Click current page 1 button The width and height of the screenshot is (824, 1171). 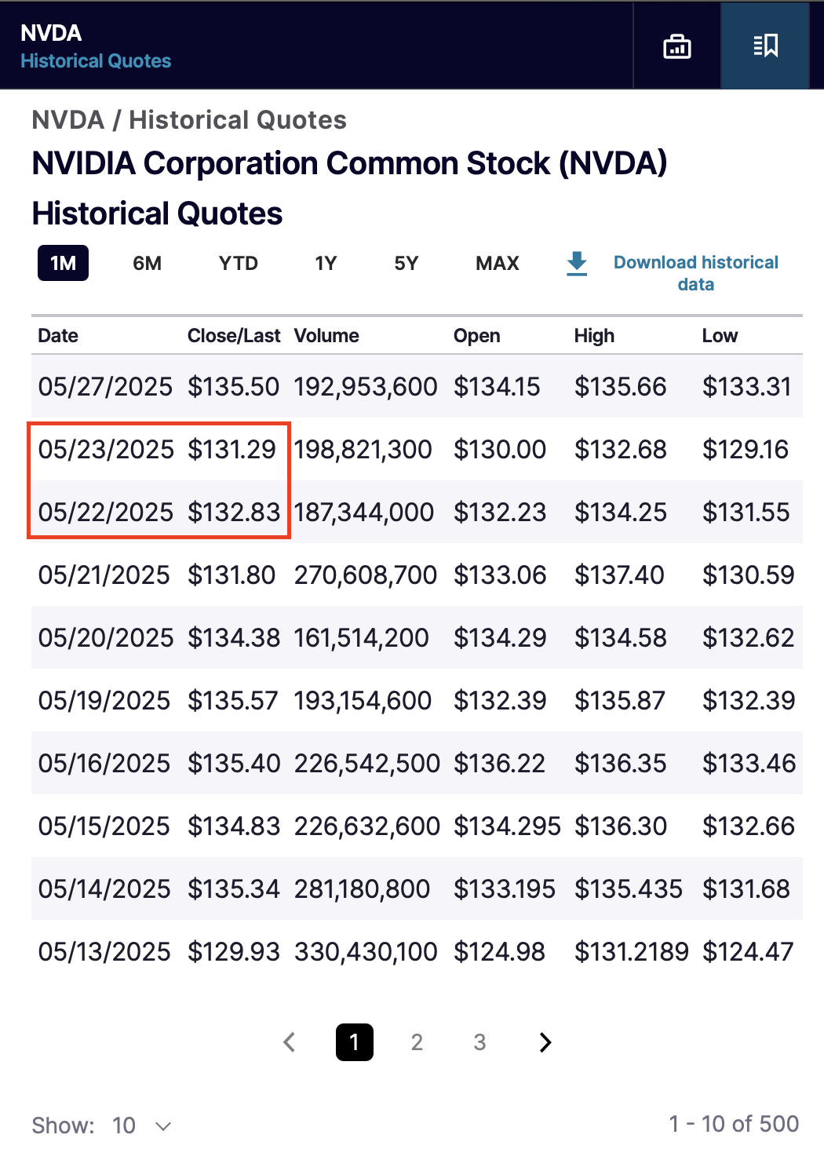[354, 1042]
